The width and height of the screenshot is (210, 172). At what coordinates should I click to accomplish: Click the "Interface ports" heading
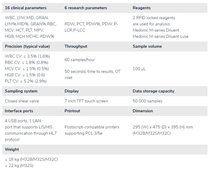tap(19, 111)
